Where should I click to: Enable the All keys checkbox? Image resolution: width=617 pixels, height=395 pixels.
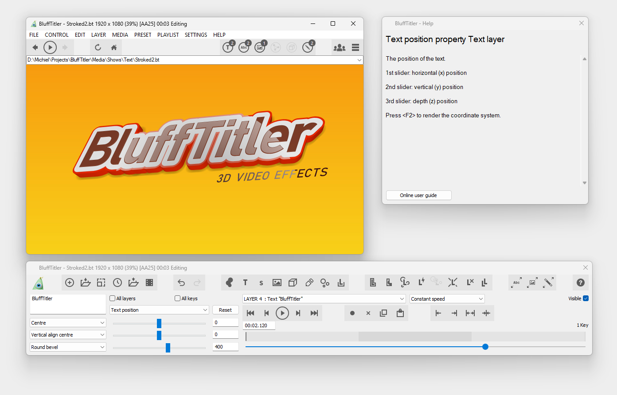point(177,298)
